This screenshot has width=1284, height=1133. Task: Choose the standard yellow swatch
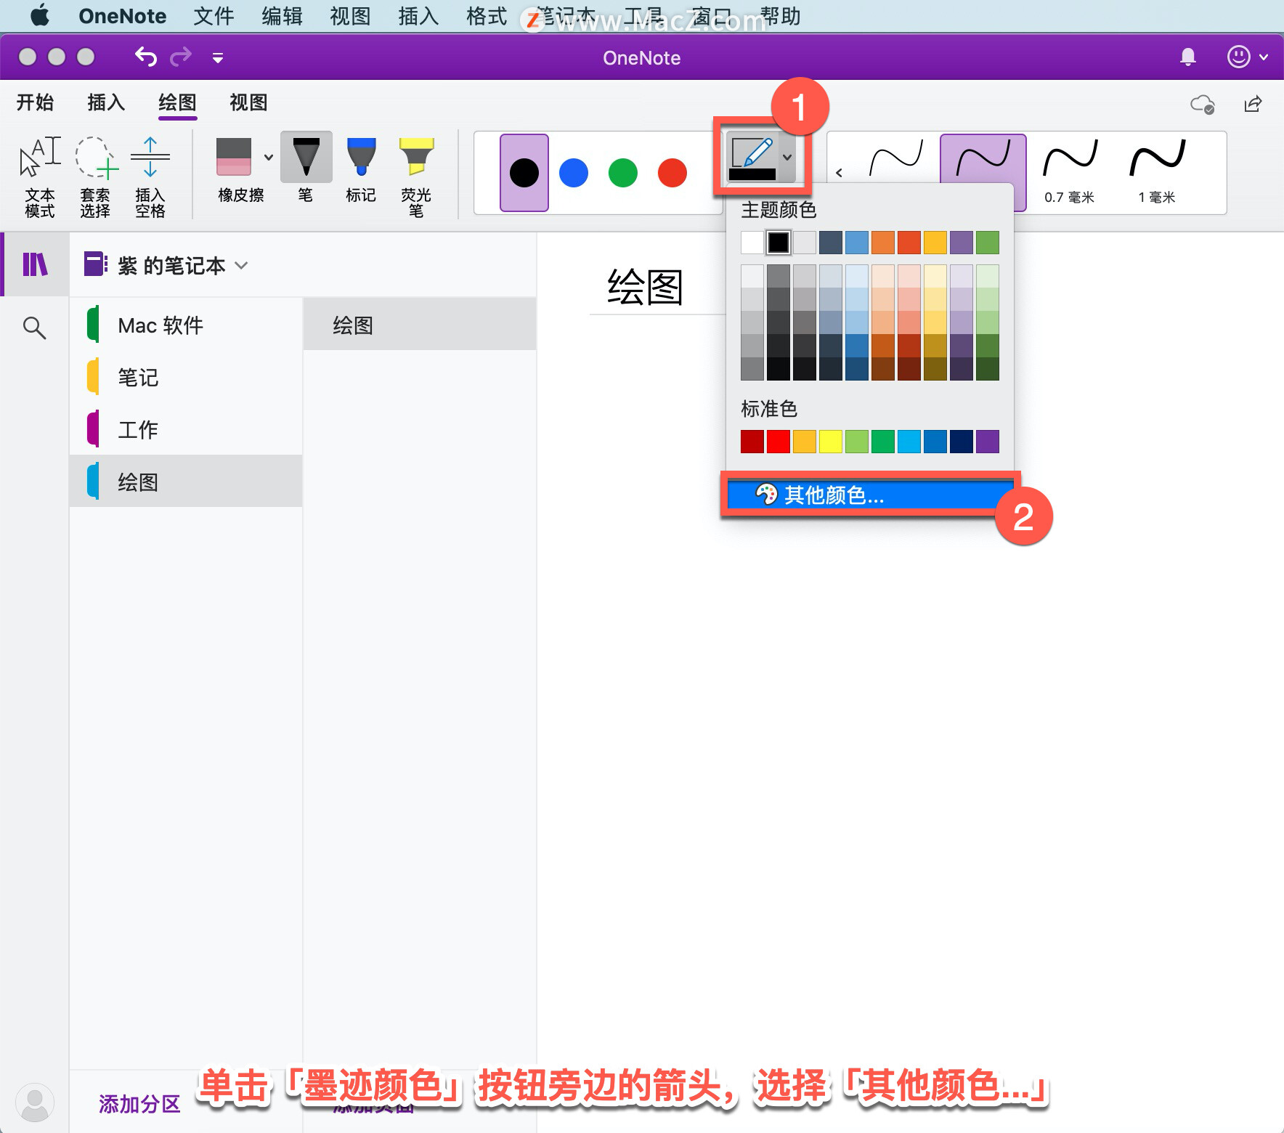click(831, 442)
